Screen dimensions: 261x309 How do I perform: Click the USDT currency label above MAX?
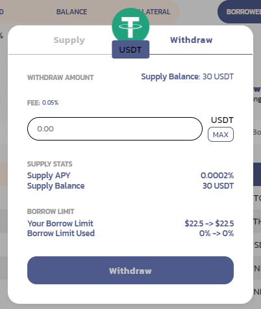(222, 120)
